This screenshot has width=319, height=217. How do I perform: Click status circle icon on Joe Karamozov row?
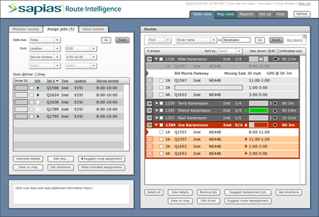(275, 125)
